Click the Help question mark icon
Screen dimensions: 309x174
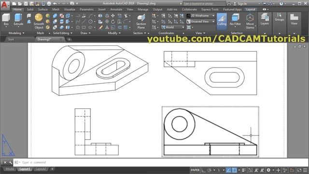tap(281, 3)
